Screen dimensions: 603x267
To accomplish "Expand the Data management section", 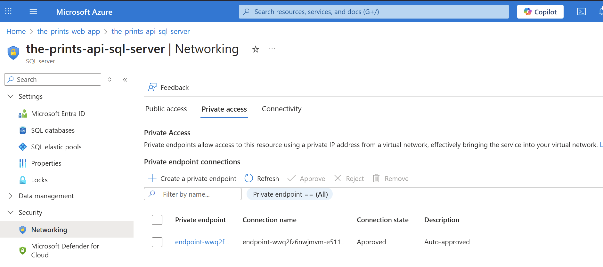I will 11,196.
